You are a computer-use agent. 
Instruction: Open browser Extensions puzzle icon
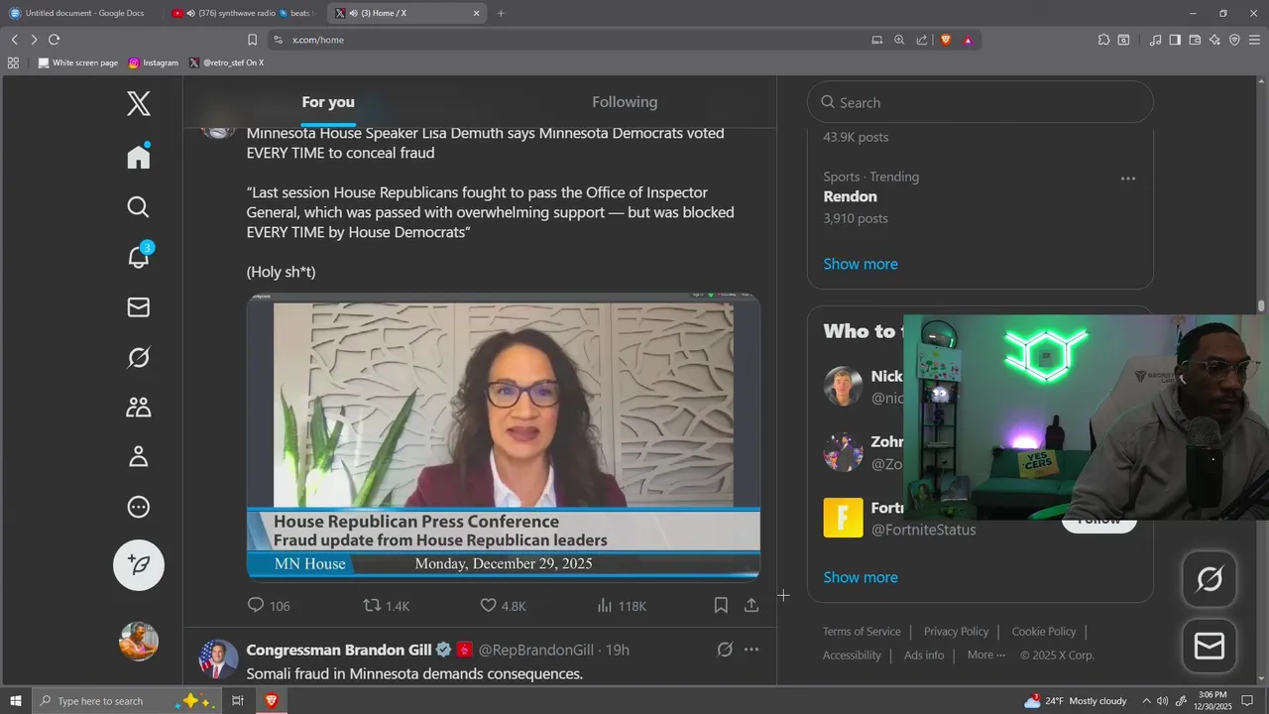click(1103, 40)
